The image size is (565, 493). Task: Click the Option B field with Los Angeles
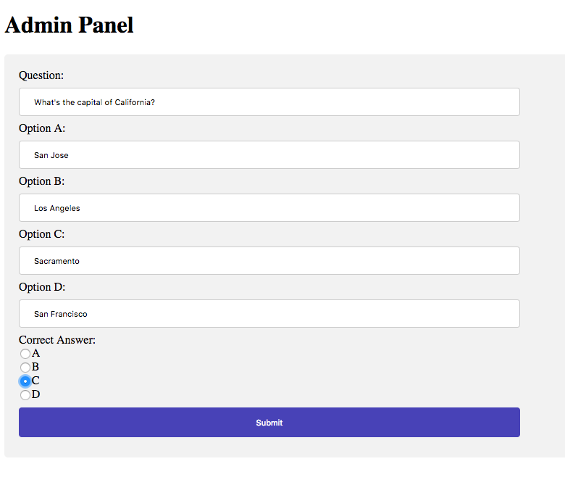[x=269, y=208]
